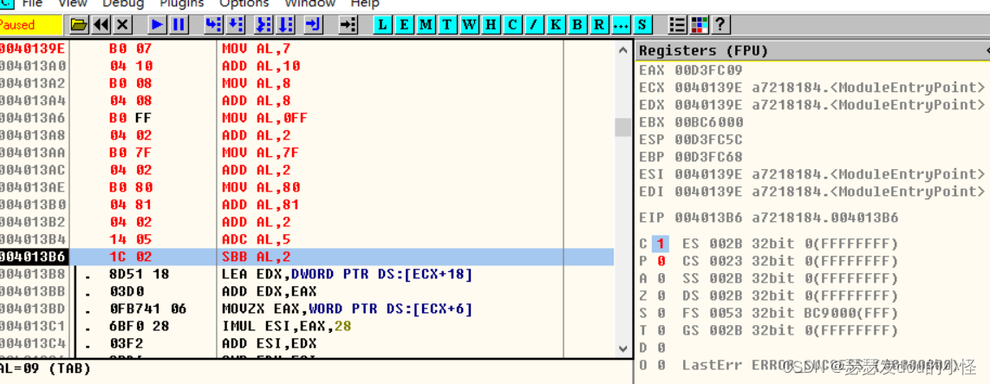The image size is (990, 384).
Task: Select the EBX register value 00BC6000
Action: point(708,122)
